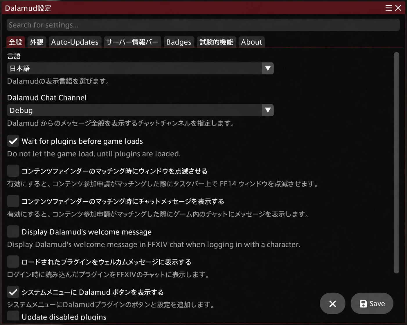Screen dimensions: 407x325
Task: Click the Dalamud Chat Channel label
Action: 47,98
